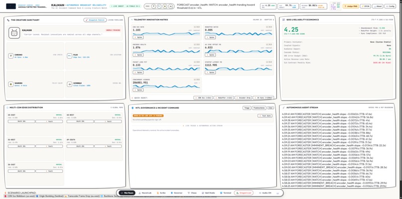Click the Multi-CDN Edge Distribution header icon

point(7,107)
